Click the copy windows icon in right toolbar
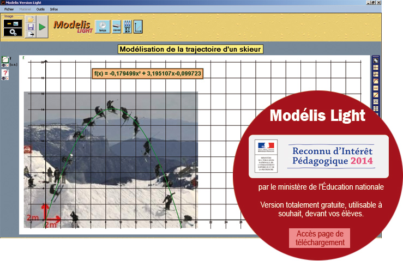The width and height of the screenshot is (403, 261). point(376,61)
